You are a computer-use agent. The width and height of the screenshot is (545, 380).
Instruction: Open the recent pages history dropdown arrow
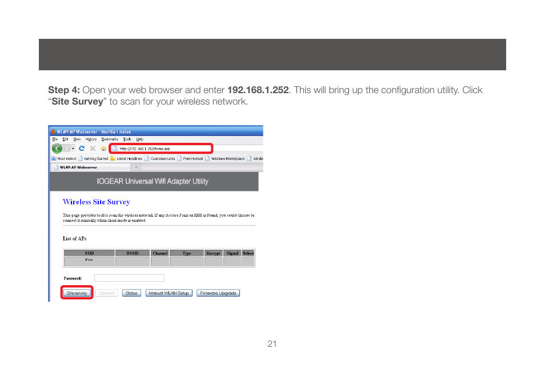(73, 149)
